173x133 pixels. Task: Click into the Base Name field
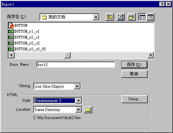click(75, 65)
